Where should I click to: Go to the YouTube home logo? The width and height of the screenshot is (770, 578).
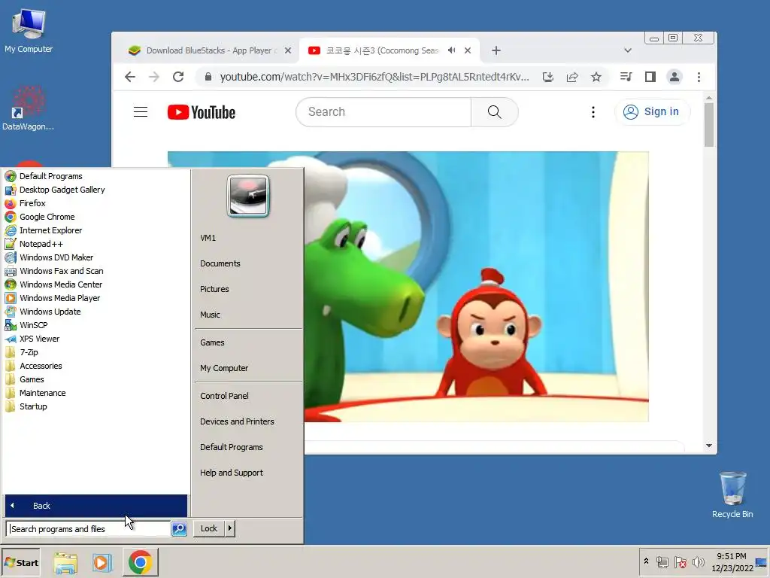click(x=202, y=112)
